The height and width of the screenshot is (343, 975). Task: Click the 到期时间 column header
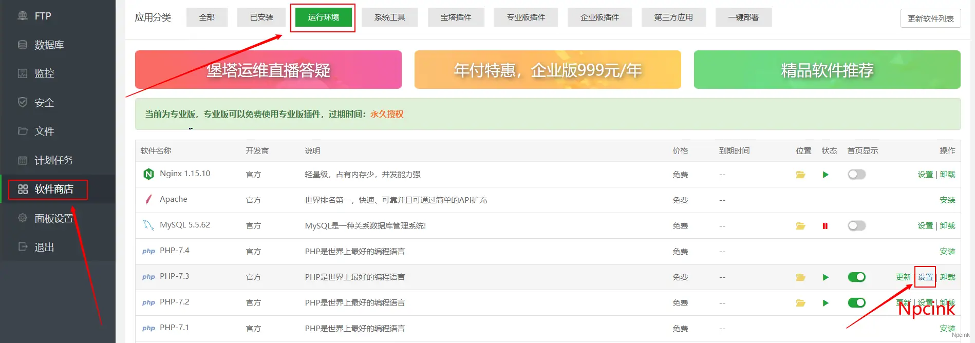[x=734, y=151]
